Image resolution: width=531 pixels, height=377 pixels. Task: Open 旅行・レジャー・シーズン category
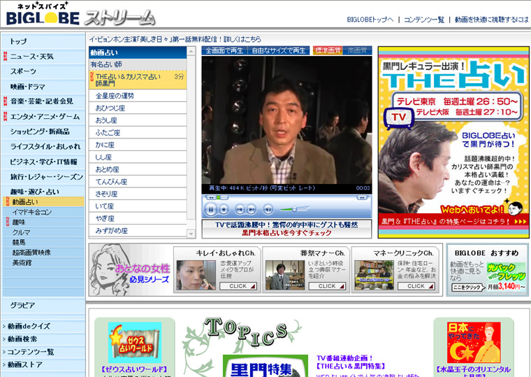(43, 177)
